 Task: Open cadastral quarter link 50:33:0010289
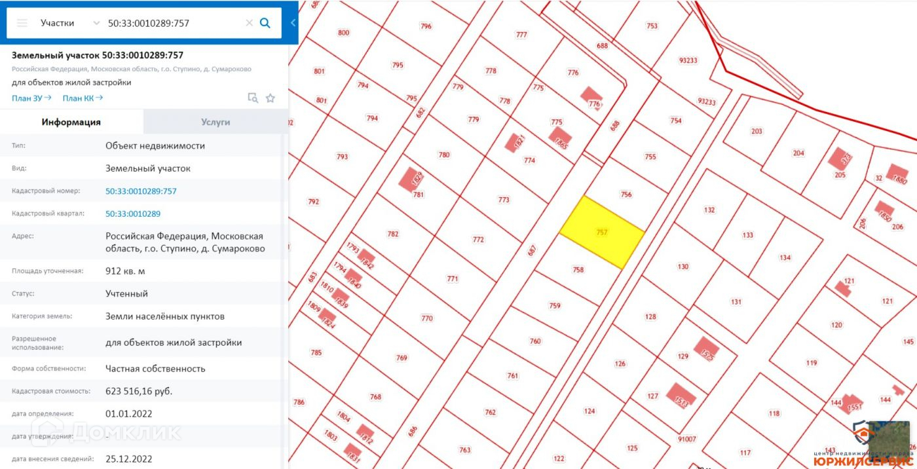[x=133, y=214]
